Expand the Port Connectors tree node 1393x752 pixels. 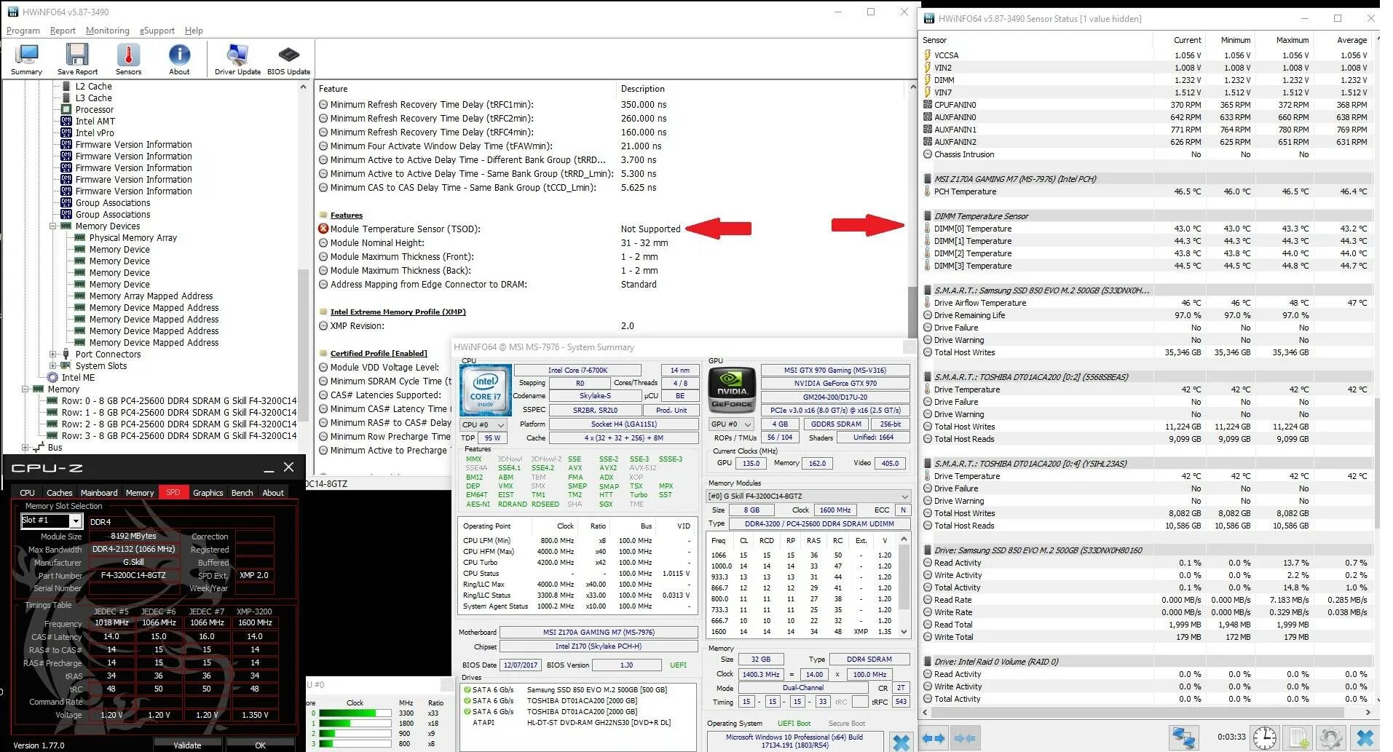(53, 355)
